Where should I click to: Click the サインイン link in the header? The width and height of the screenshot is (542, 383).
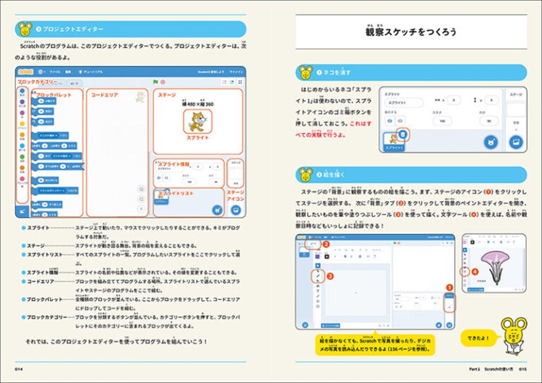(236, 71)
